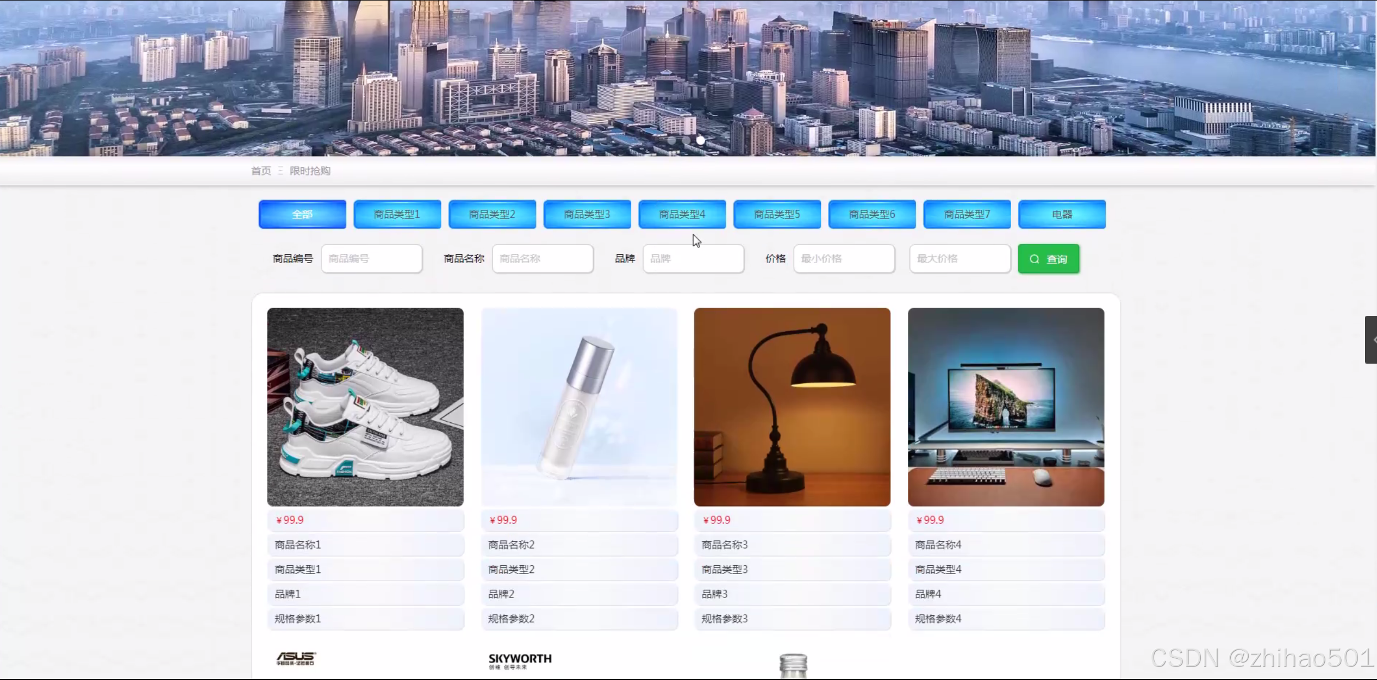The width and height of the screenshot is (1377, 680).
Task: Open the desk lamp product image
Action: tap(792, 407)
